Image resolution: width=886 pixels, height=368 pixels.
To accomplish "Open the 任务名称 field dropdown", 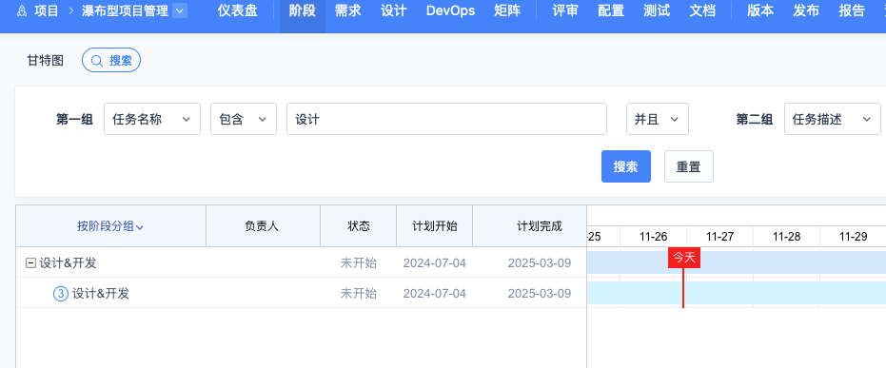I will 152,119.
